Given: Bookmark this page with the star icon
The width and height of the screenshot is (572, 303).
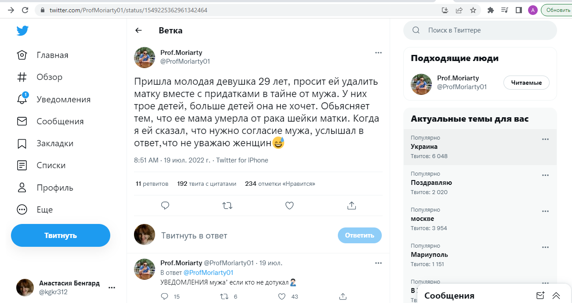Looking at the screenshot, I should [473, 10].
